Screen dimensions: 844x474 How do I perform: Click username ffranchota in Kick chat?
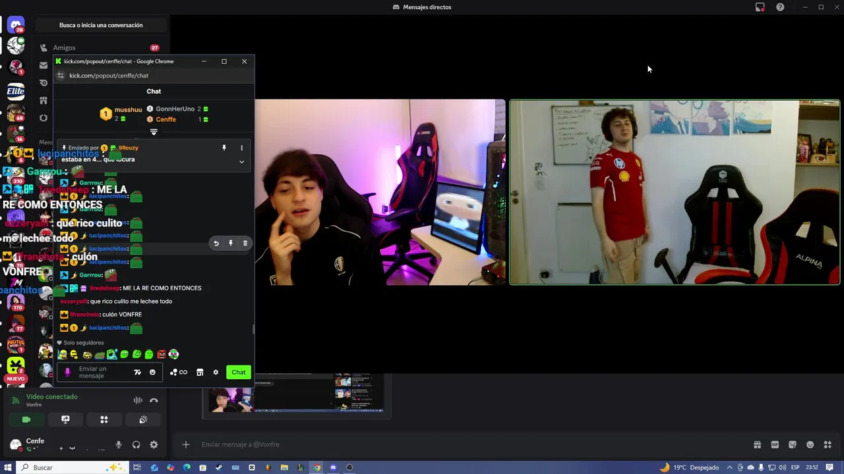click(84, 314)
